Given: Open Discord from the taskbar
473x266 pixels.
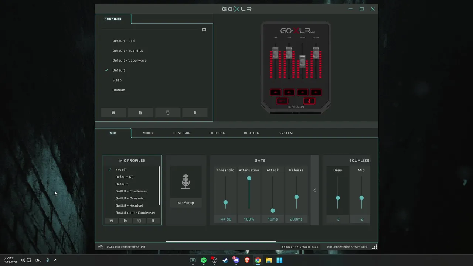Looking at the screenshot, I should (236, 260).
